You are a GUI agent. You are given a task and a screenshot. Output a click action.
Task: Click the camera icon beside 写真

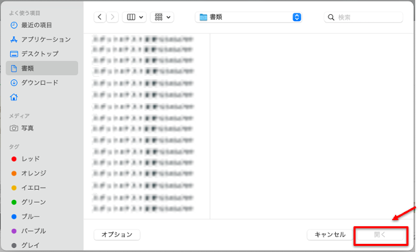[x=14, y=128]
